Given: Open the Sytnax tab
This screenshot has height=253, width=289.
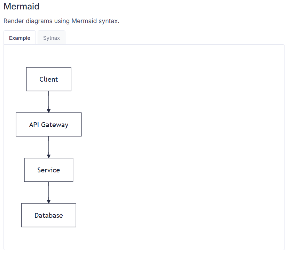Looking at the screenshot, I should [x=52, y=38].
